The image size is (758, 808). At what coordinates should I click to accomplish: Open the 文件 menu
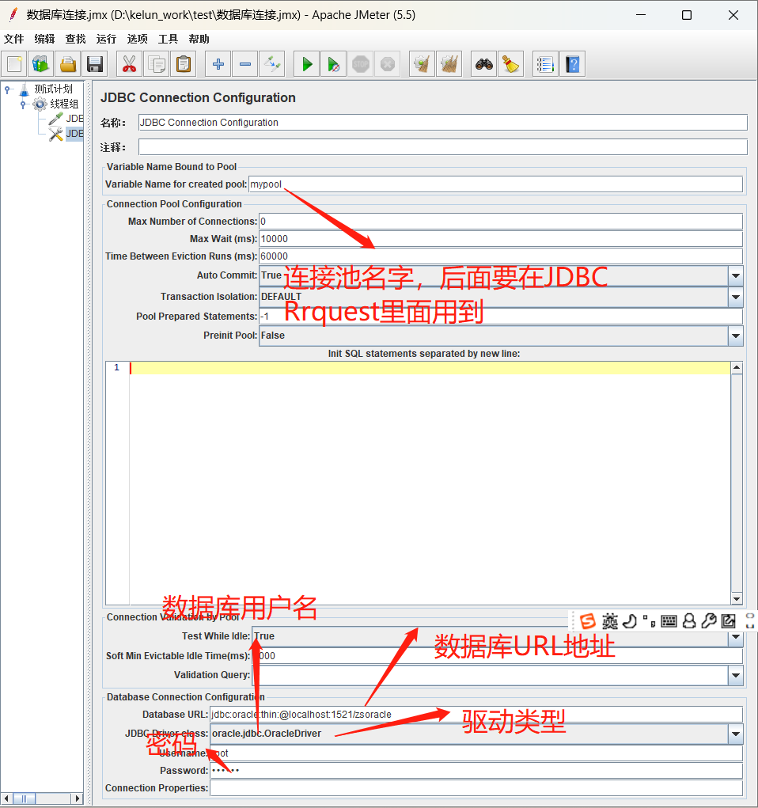14,39
